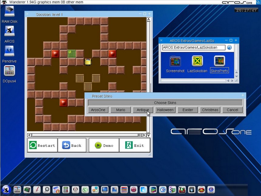Cancel the Preset Skins dialog
This screenshot has width=261, height=196.
point(232,110)
